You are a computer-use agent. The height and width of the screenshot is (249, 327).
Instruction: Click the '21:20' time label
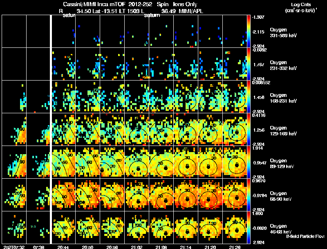(210, 247)
